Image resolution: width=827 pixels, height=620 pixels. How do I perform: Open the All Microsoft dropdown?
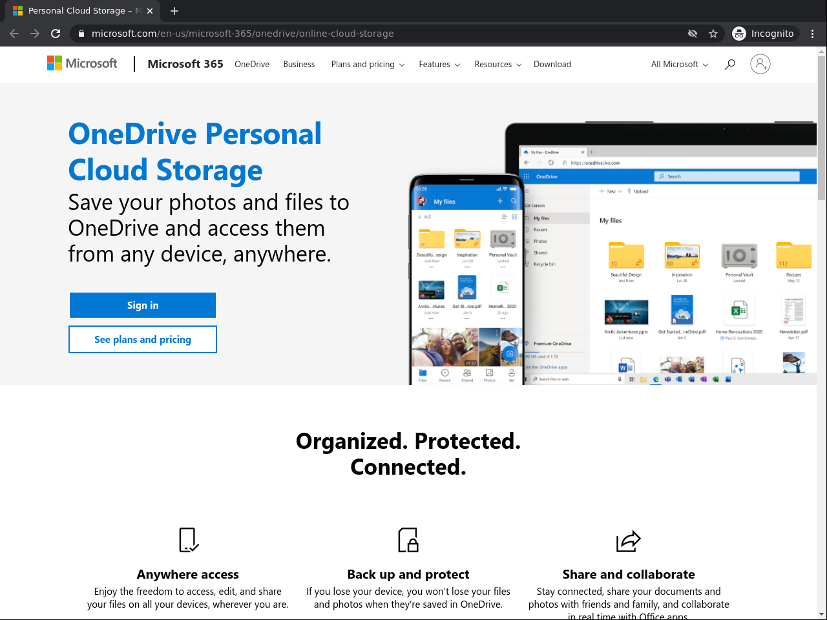(x=680, y=65)
